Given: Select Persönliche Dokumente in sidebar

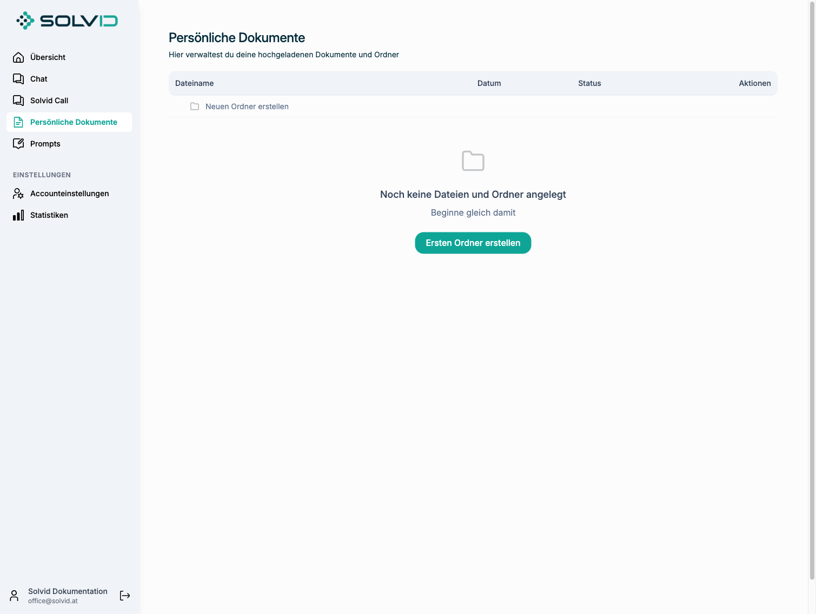Looking at the screenshot, I should click(x=69, y=122).
